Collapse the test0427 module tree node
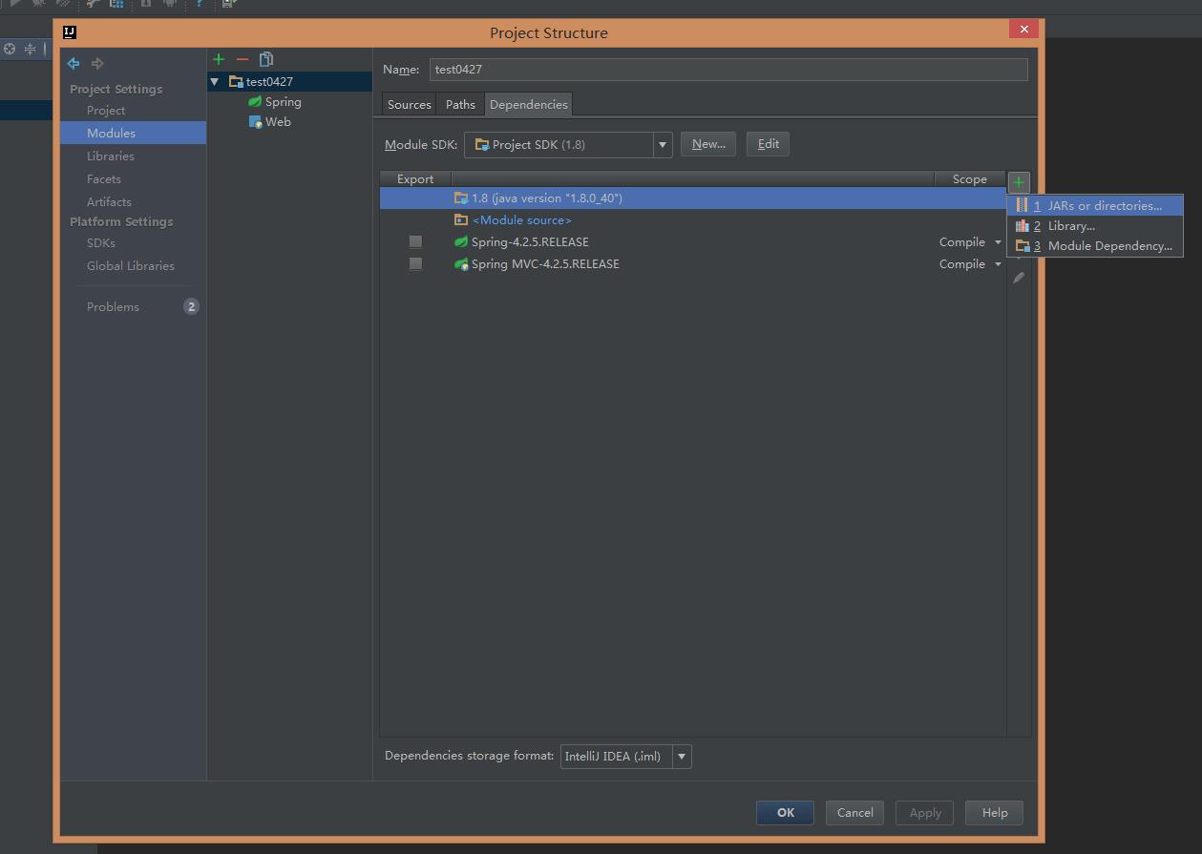 point(215,82)
